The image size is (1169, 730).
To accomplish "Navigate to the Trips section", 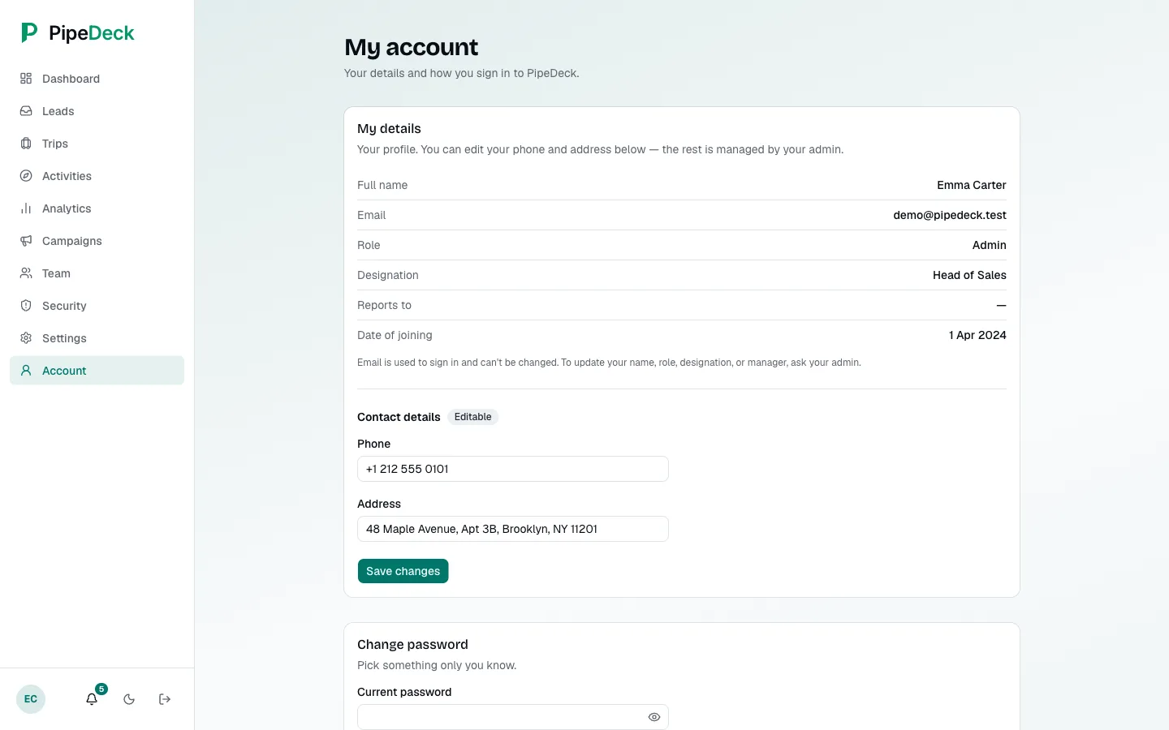I will point(97,144).
